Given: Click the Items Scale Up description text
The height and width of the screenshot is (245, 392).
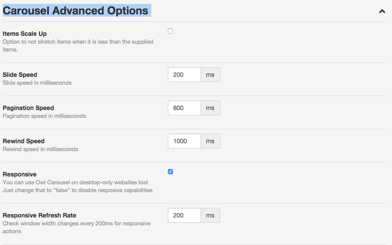Looking at the screenshot, I should click(x=78, y=45).
